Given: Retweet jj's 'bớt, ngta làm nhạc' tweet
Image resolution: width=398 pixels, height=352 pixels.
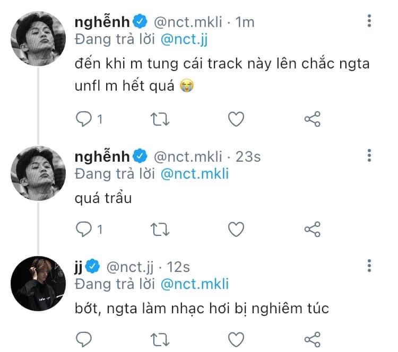Looking at the screenshot, I should coord(160,338).
